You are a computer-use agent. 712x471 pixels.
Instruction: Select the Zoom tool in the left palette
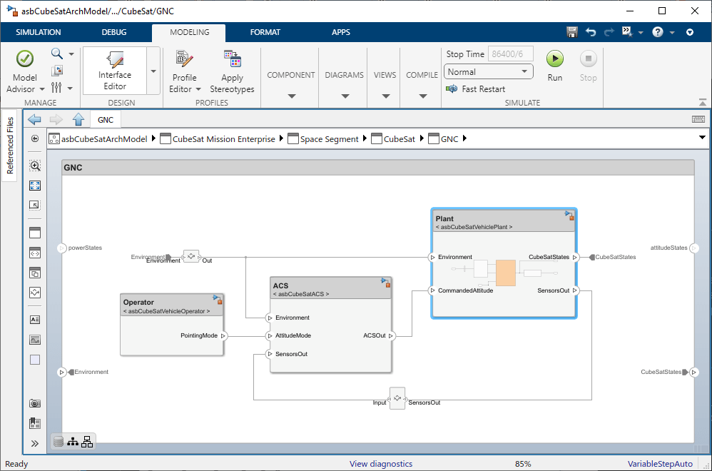click(x=34, y=165)
